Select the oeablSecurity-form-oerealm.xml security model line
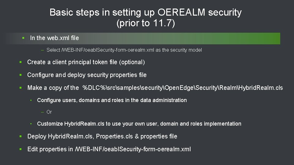The image size is (294, 165). pos(124,50)
